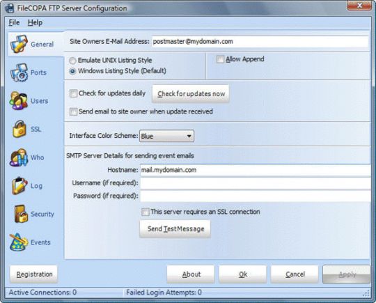Viewport: 376px width, 303px height.
Task: Click the SMTP Hostname field
Action: 256,170
